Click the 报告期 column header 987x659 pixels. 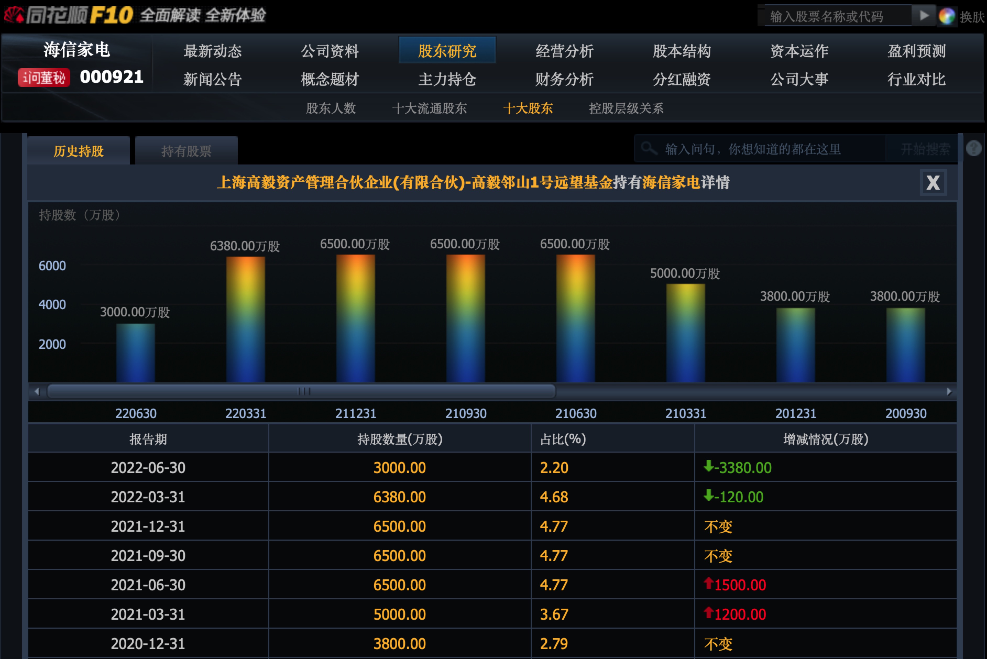point(148,439)
